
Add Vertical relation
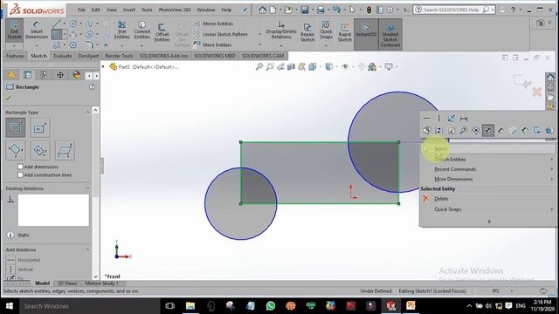21,270
